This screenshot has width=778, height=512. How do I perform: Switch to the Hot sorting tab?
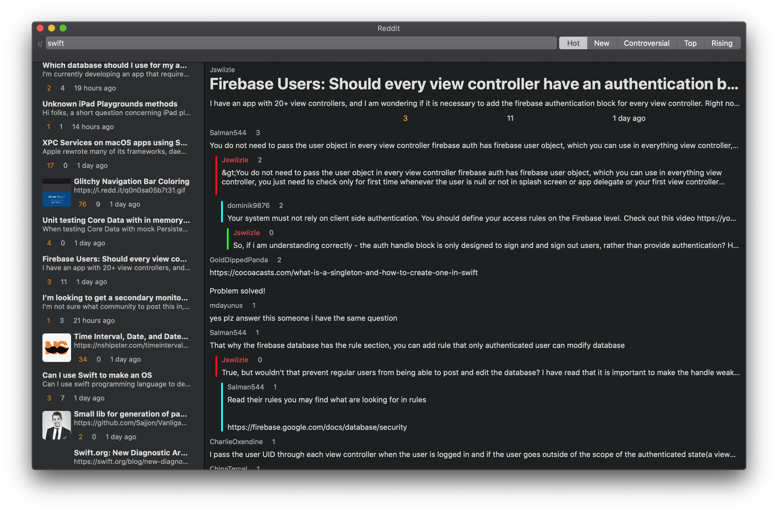(x=573, y=43)
